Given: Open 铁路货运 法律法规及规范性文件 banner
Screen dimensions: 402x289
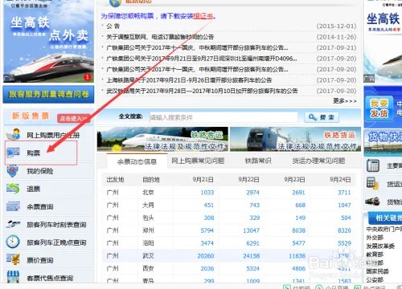Looking at the screenshot, I should [x=295, y=139].
